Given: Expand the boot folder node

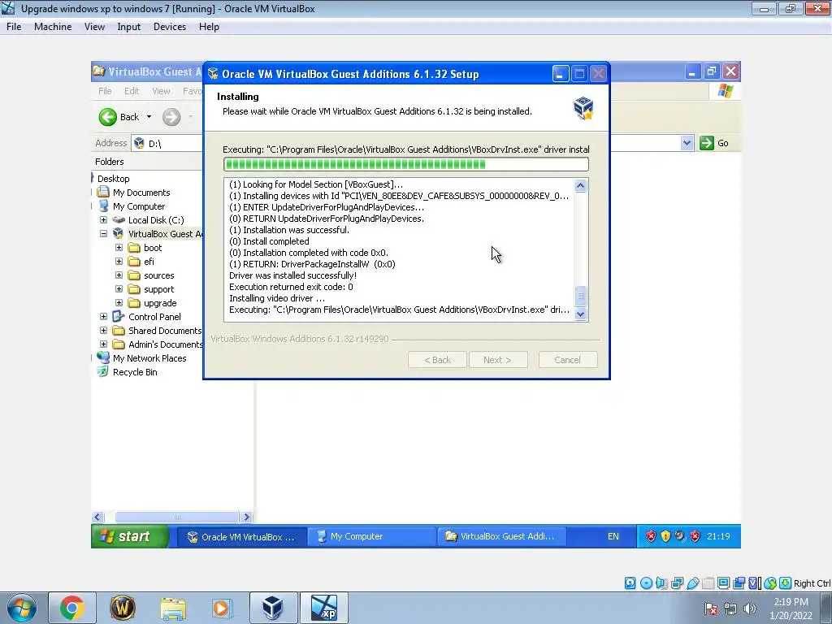Looking at the screenshot, I should [x=119, y=247].
